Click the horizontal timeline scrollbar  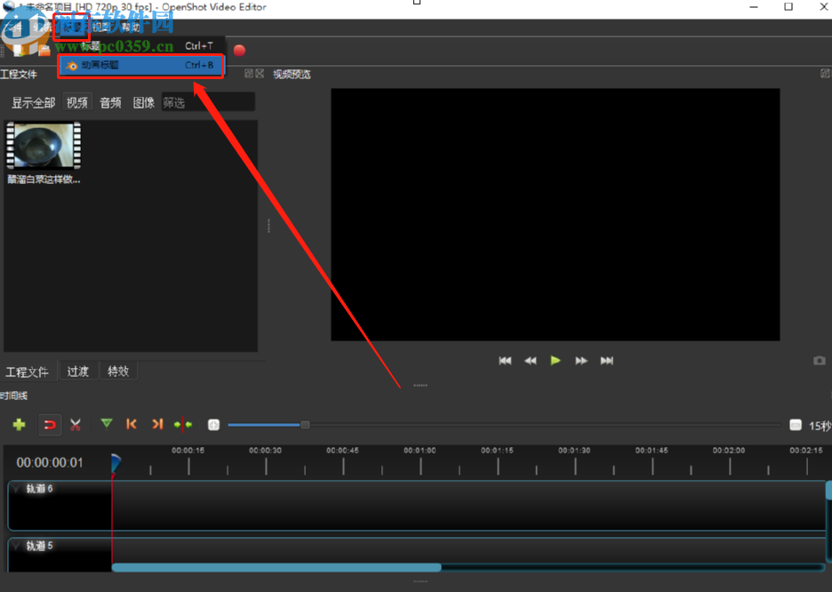(276, 567)
